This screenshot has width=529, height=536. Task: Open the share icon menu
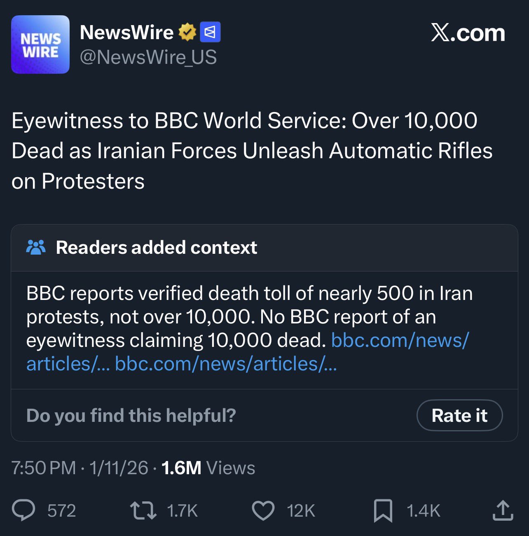click(x=503, y=510)
